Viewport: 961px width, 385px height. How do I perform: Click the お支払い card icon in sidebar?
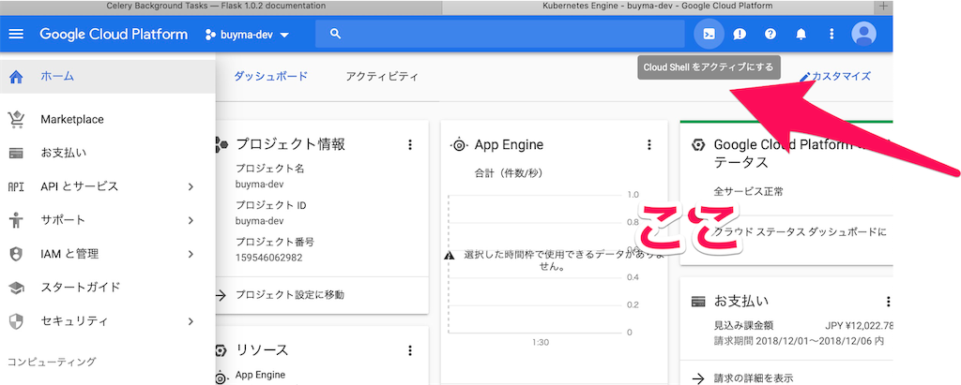17,153
